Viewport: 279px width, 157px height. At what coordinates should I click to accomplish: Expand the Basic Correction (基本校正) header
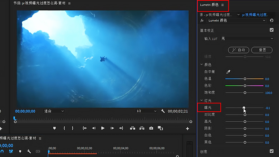click(x=207, y=31)
